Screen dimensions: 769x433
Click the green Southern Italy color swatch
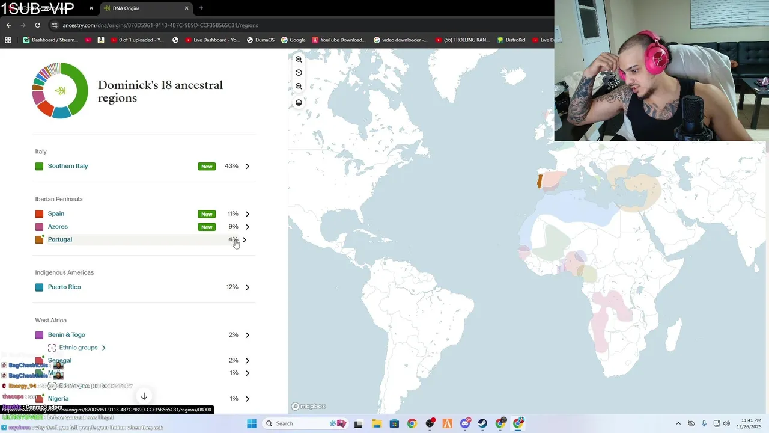click(x=39, y=167)
